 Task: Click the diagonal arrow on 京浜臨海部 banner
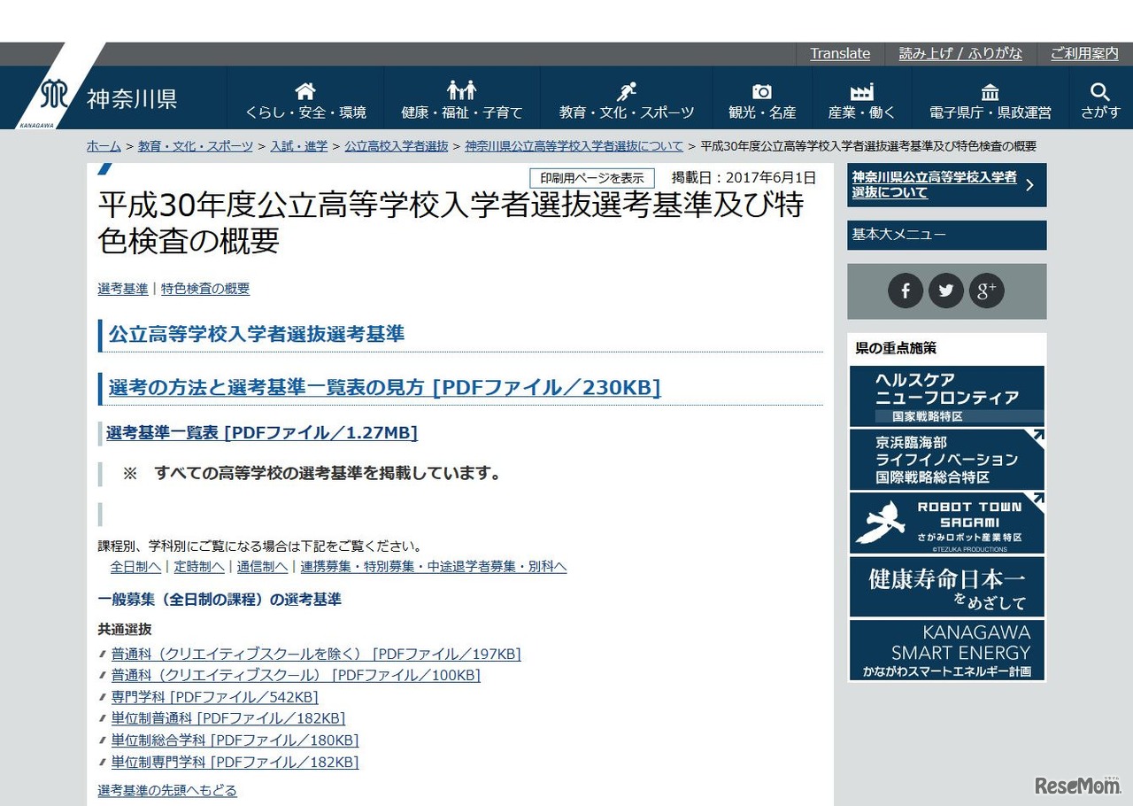click(x=1038, y=434)
